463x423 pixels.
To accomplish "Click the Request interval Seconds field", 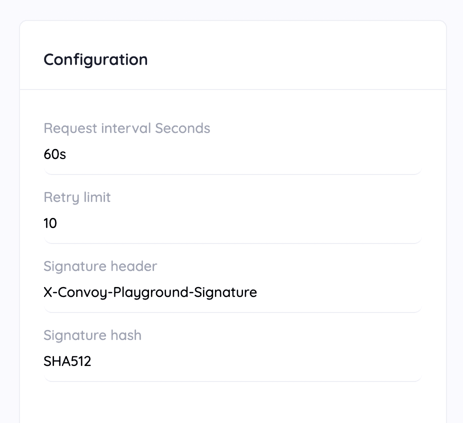I will (x=232, y=154).
